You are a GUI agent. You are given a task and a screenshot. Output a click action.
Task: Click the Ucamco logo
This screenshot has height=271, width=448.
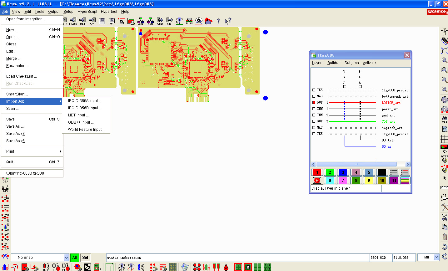437,12
